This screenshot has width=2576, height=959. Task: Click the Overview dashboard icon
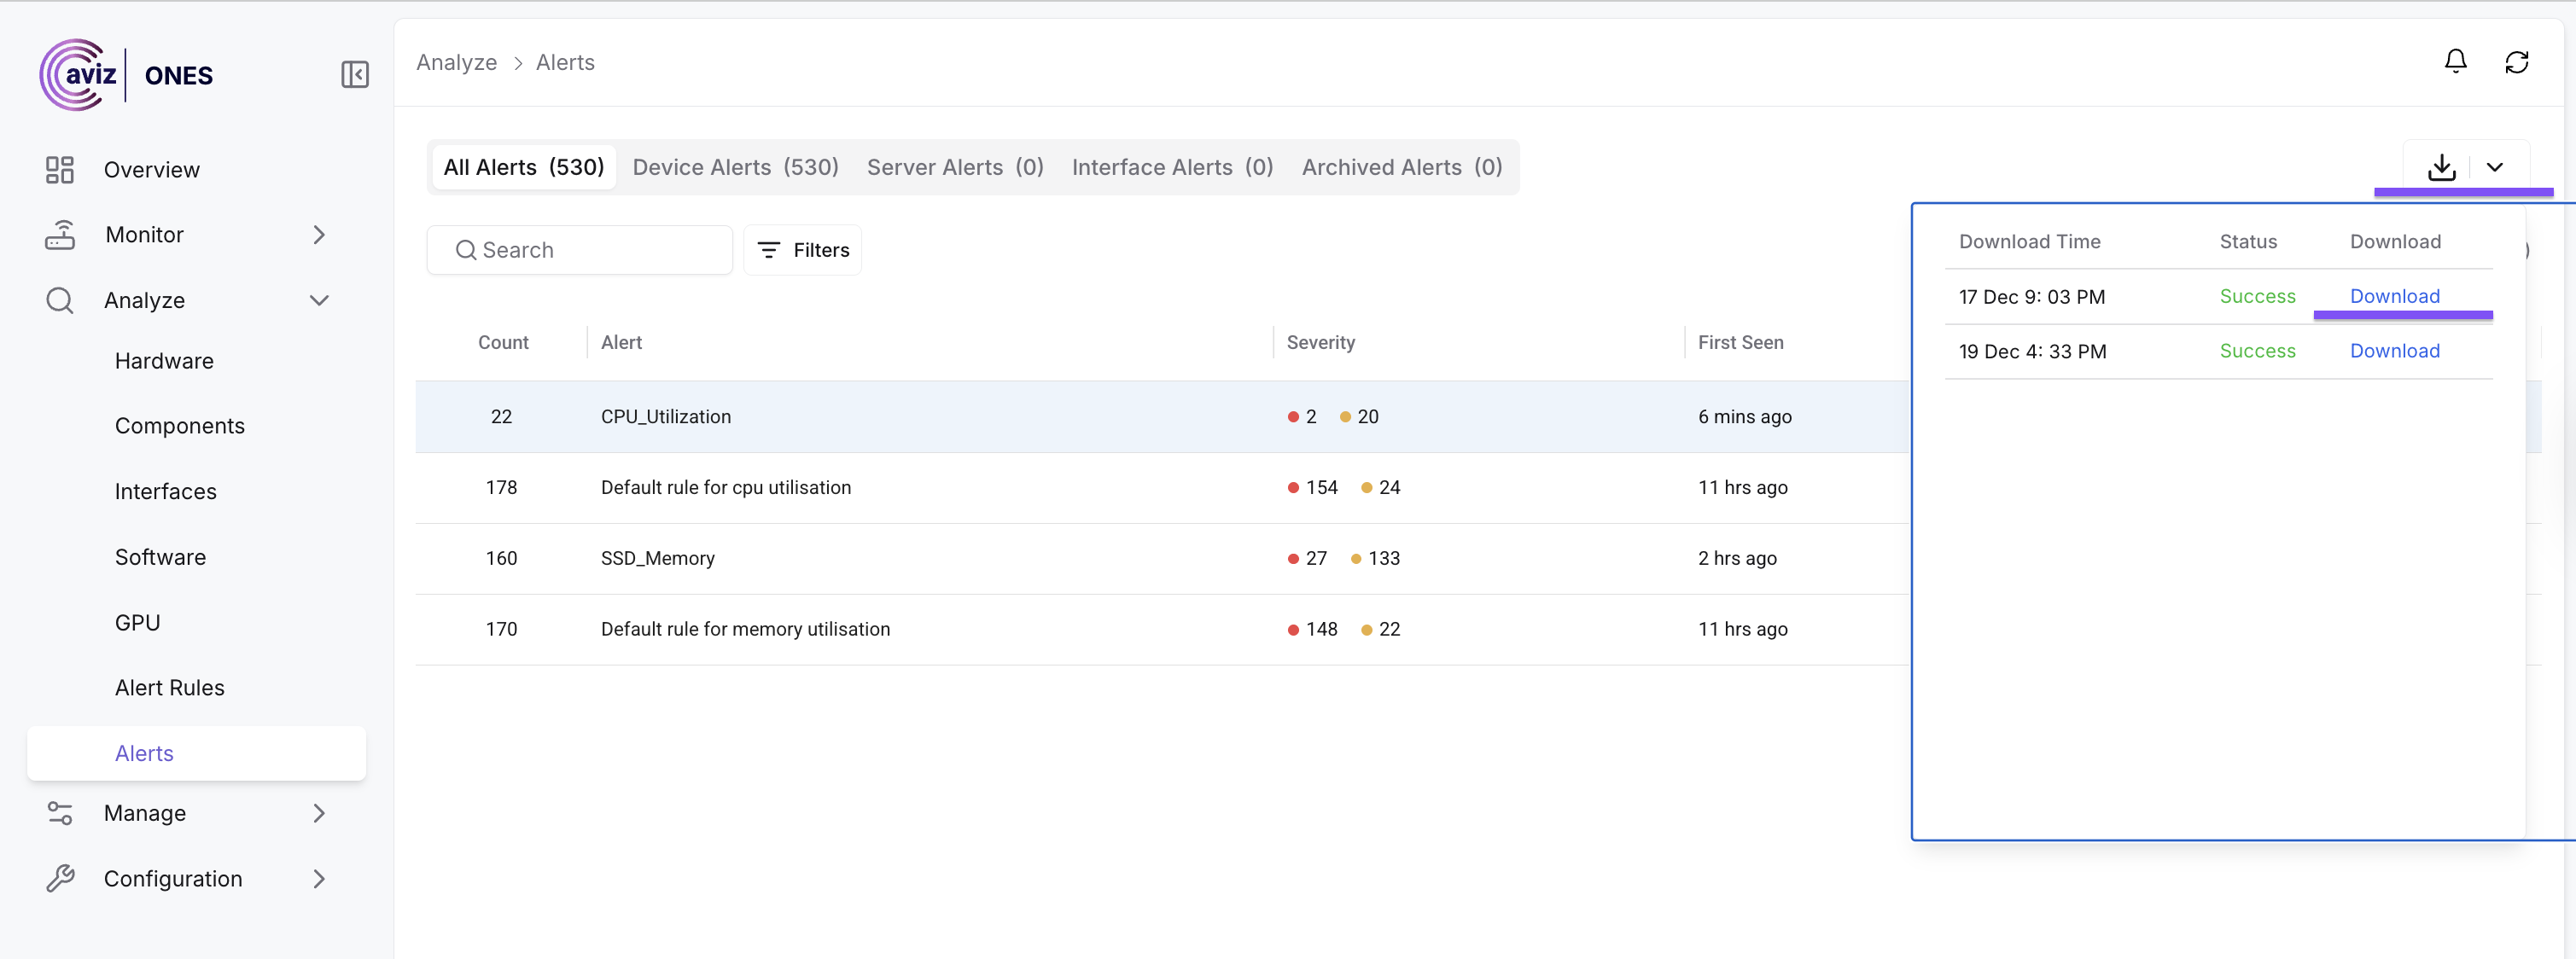coord(60,170)
